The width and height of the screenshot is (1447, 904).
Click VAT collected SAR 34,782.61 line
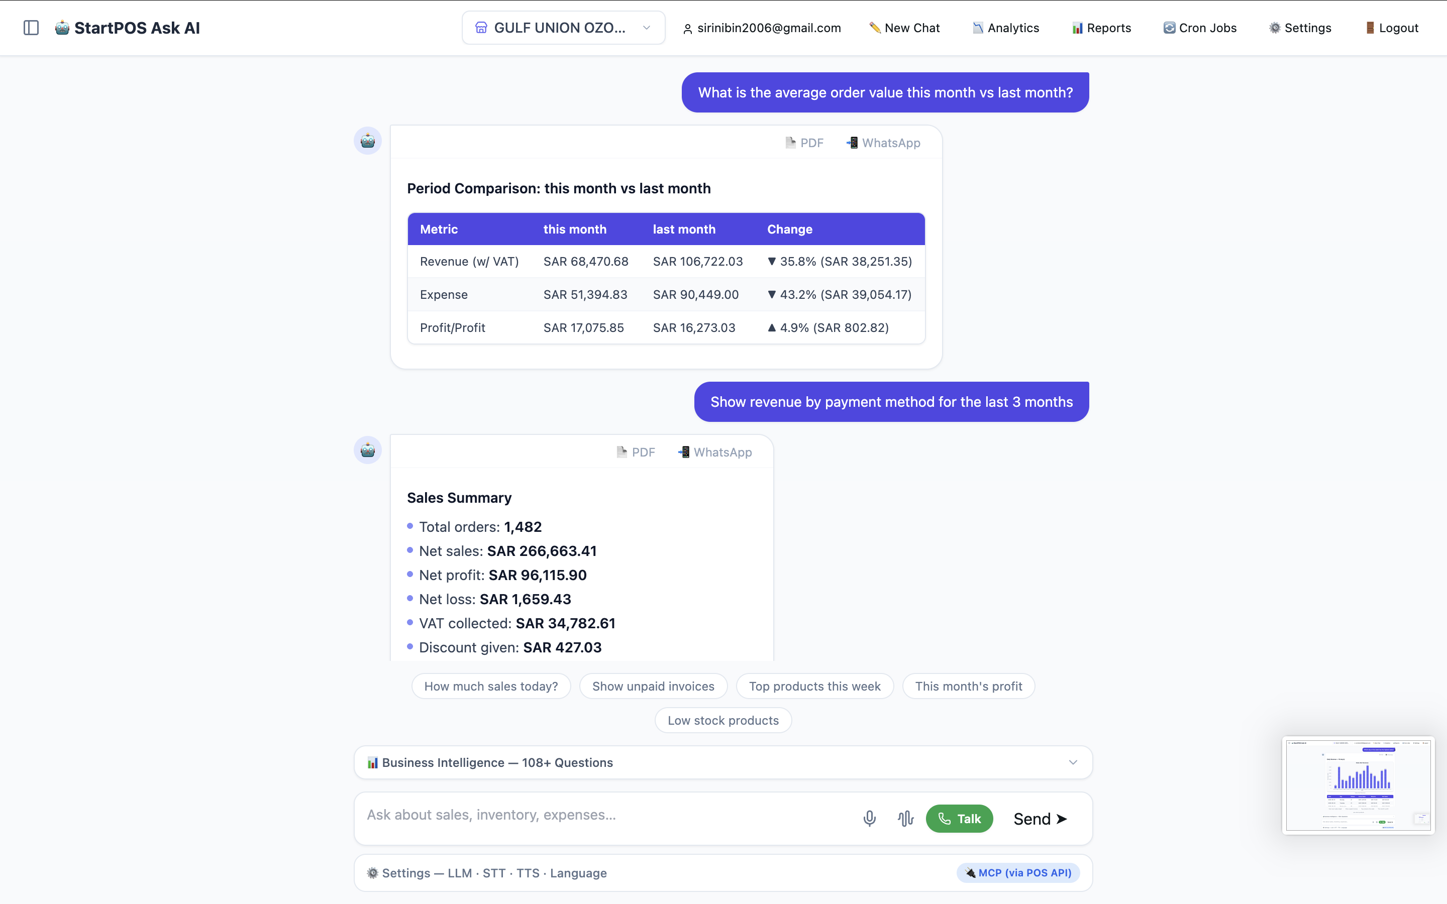point(517,623)
